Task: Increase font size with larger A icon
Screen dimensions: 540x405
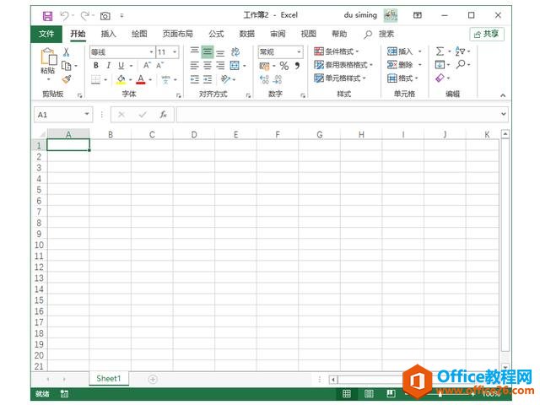Action: [147, 66]
